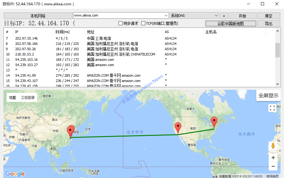Select the map marker near Los Angeles
284x178 pixels.
click(x=178, y=128)
